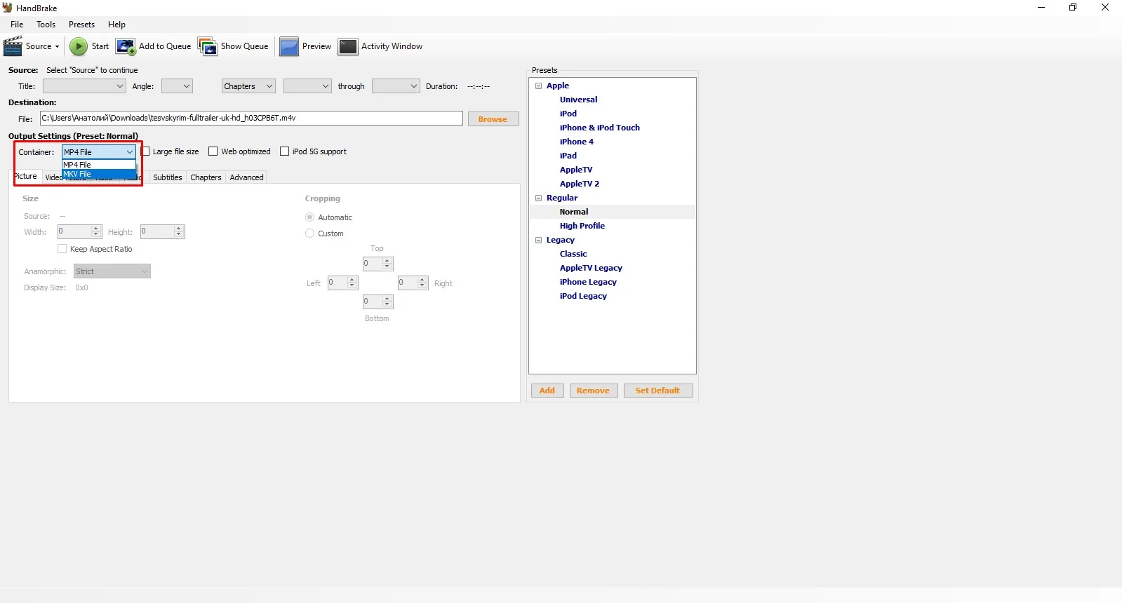The image size is (1122, 603).
Task: Choose MP4 File from Container list
Action: (99, 165)
